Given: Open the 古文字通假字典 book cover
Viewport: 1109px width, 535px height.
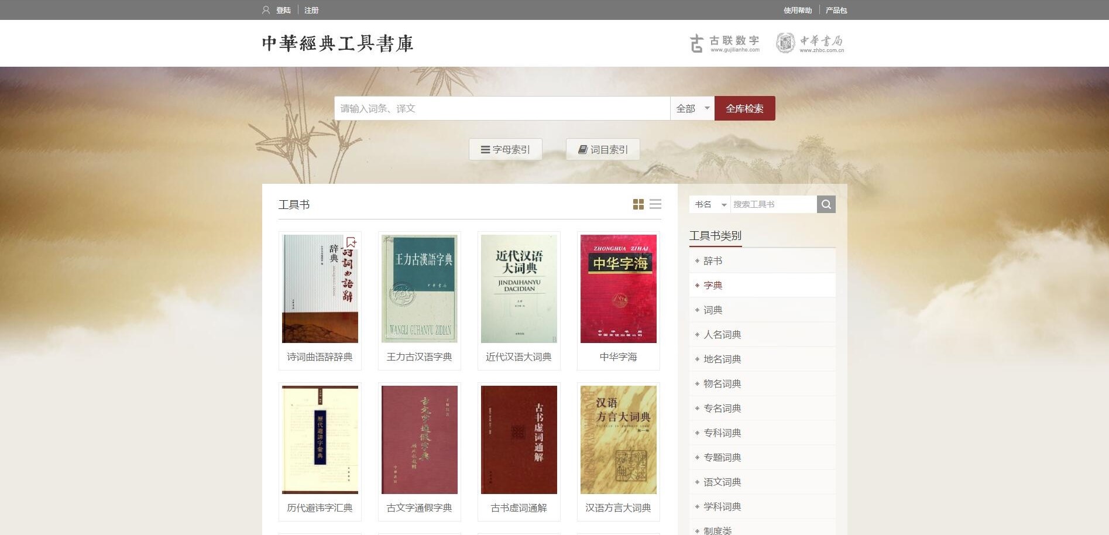Looking at the screenshot, I should 420,440.
